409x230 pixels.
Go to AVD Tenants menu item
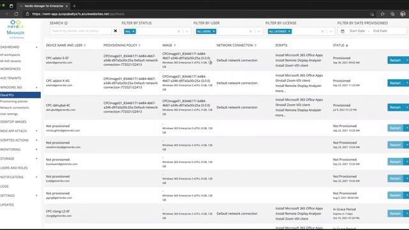coord(11,78)
